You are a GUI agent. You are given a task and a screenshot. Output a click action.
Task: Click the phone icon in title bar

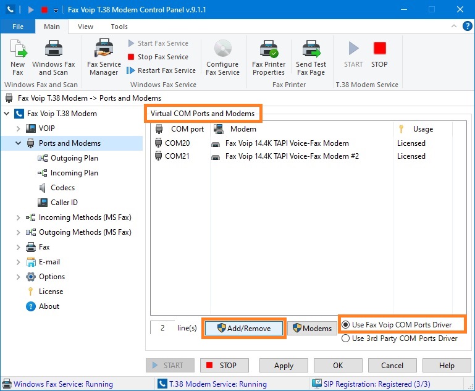tap(11, 9)
